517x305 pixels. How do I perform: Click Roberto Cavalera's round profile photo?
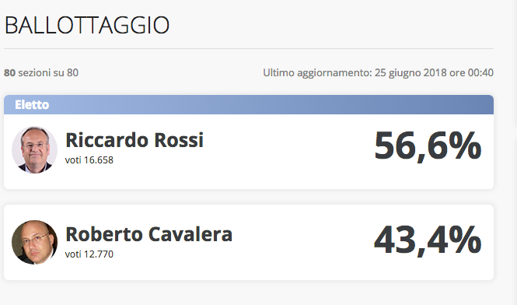click(x=35, y=242)
